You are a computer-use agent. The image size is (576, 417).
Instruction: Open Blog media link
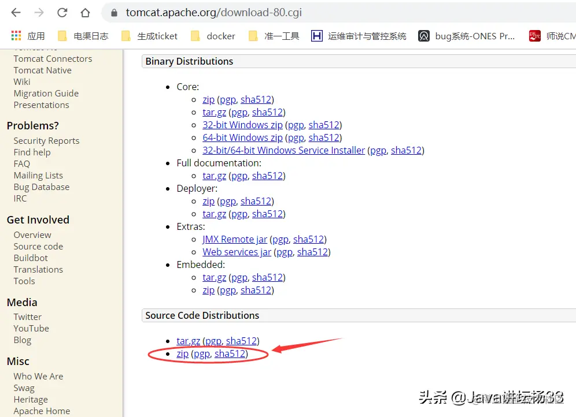click(x=23, y=340)
